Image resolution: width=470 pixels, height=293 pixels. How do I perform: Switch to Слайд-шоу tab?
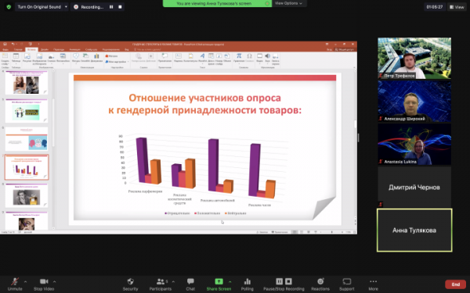tap(91, 50)
